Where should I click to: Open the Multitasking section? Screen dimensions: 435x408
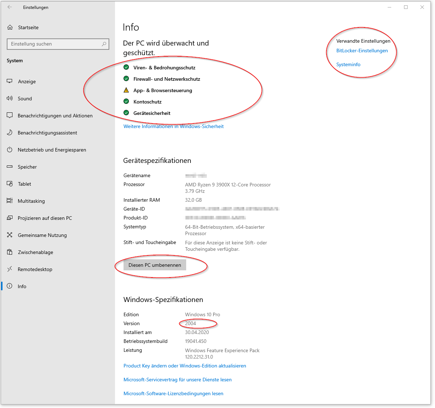pos(58,201)
